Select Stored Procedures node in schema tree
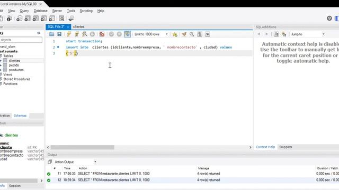 click(x=16, y=79)
